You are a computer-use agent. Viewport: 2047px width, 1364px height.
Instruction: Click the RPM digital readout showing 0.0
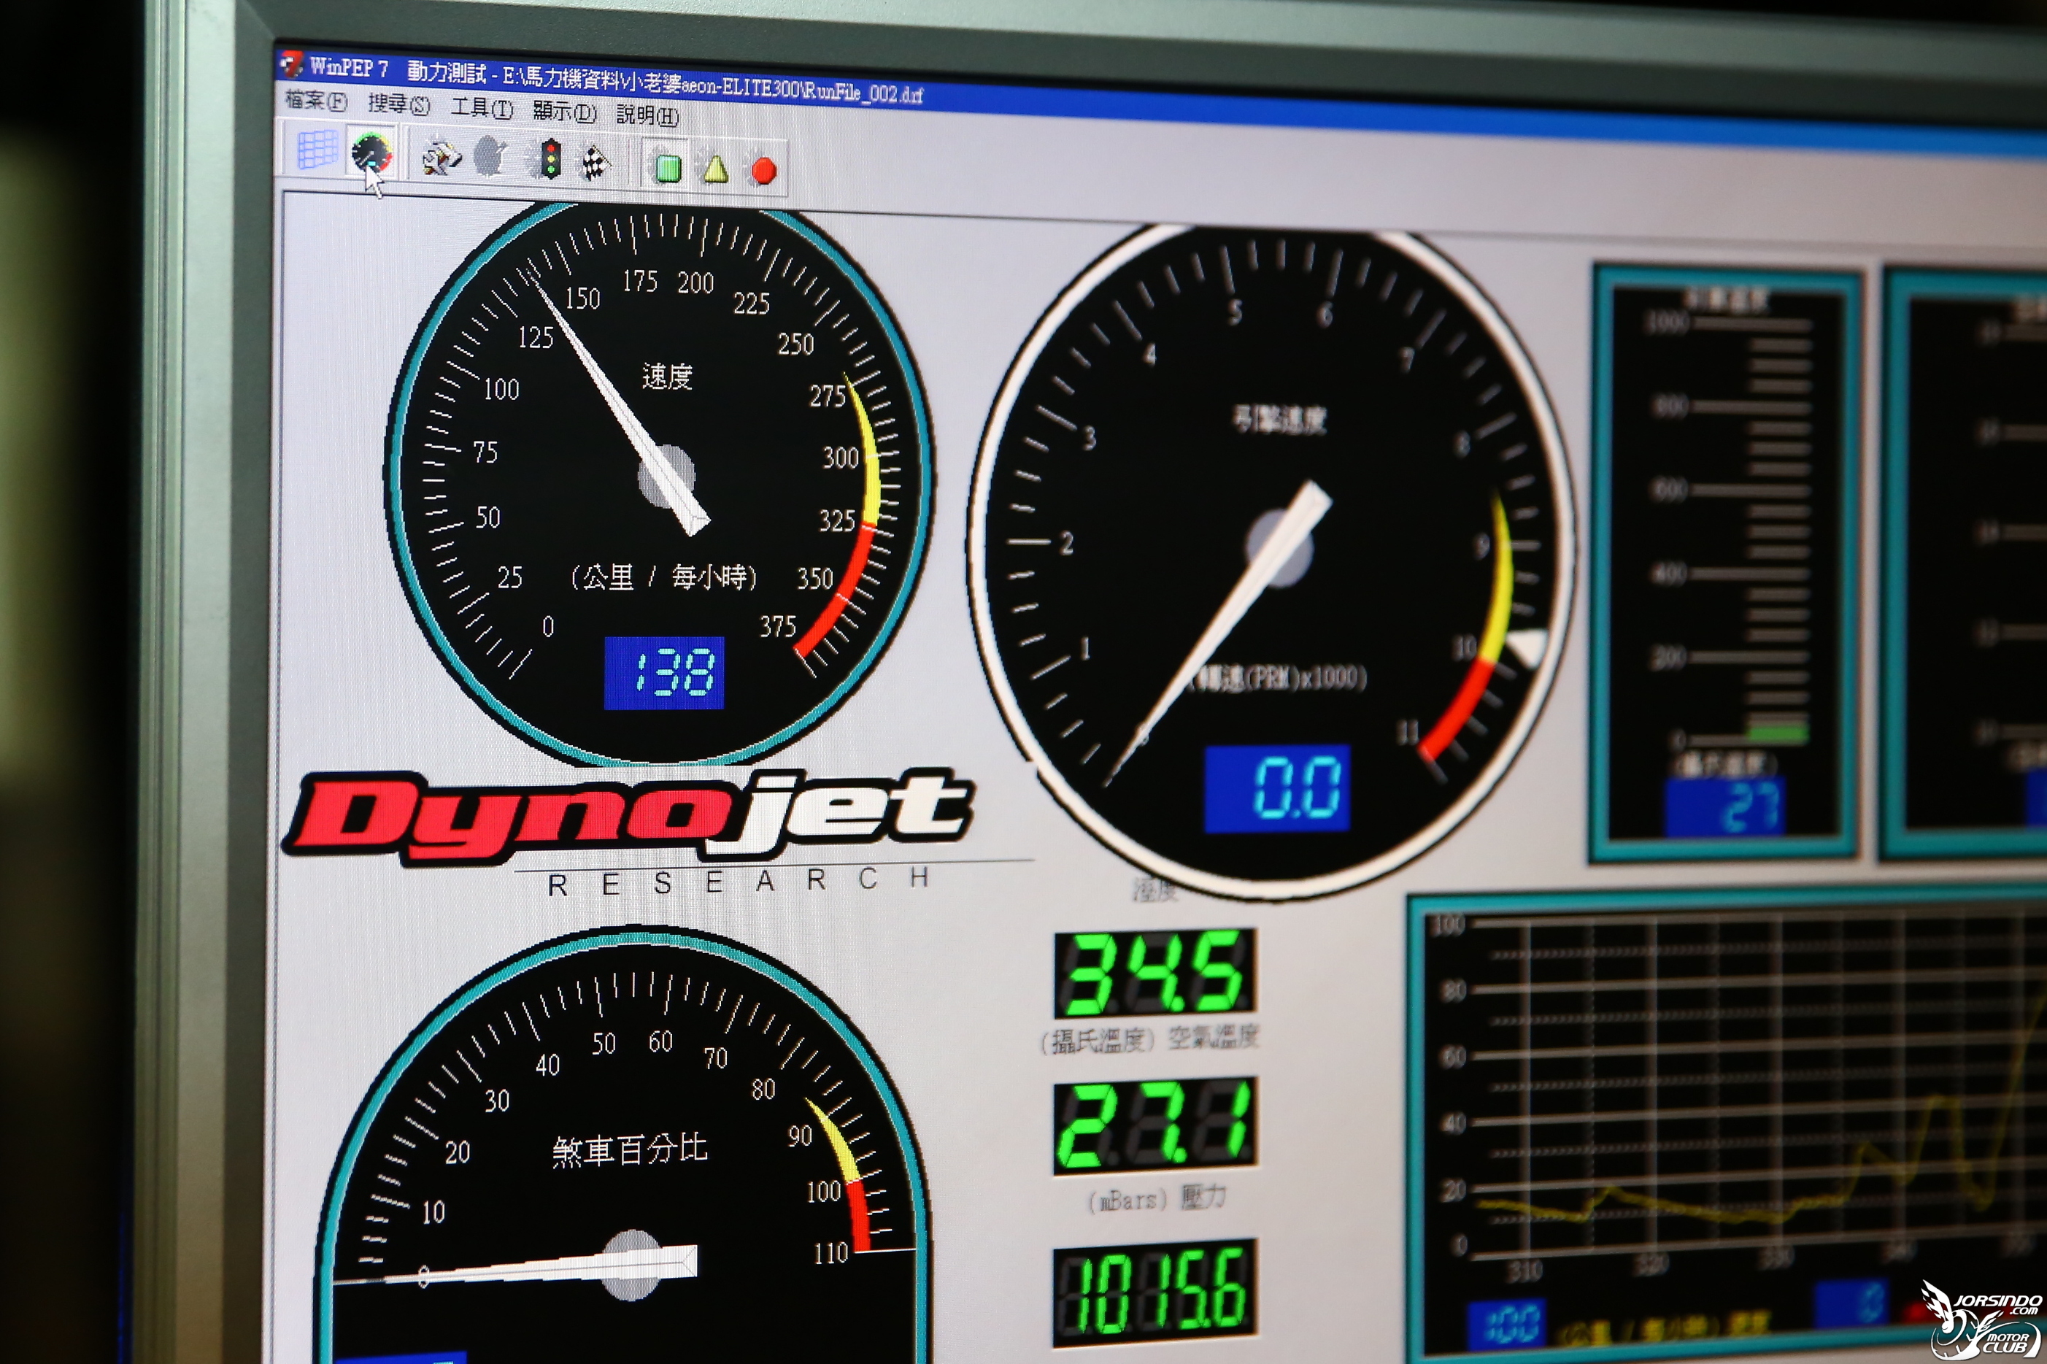(x=1277, y=788)
